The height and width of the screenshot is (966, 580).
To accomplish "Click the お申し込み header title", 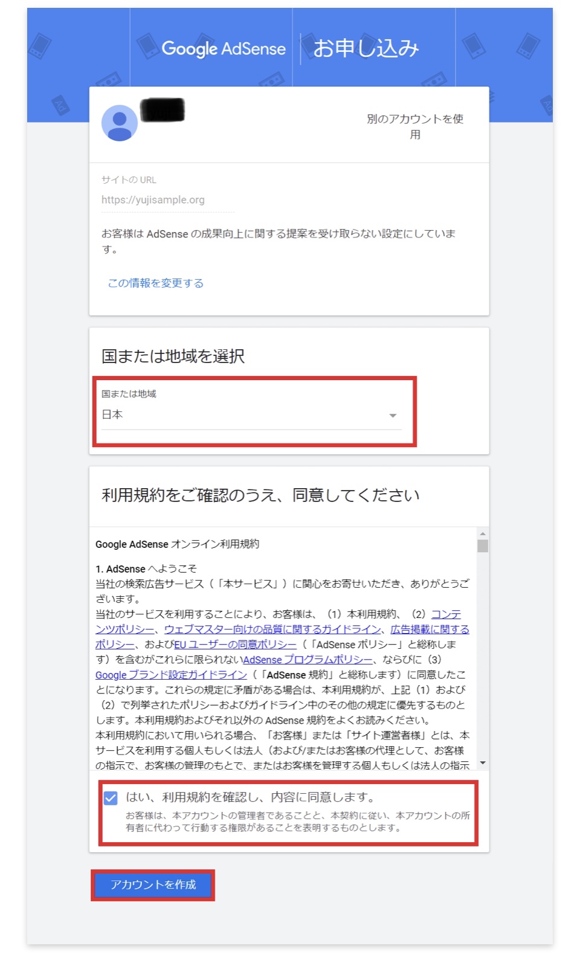I will [x=366, y=48].
